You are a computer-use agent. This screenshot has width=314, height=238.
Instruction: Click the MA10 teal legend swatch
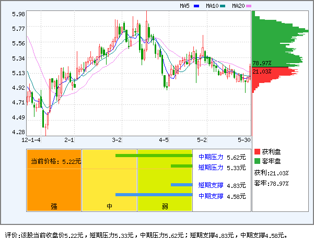tap(223, 6)
